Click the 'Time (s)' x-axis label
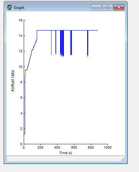Image resolution: width=139 pixels, height=172 pixels. point(65,153)
